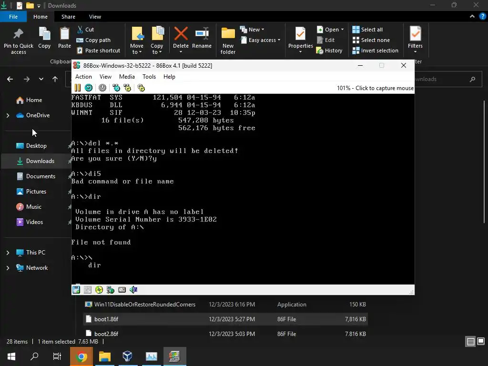Open the View menu in 86Box
Image resolution: width=488 pixels, height=366 pixels.
click(x=105, y=77)
